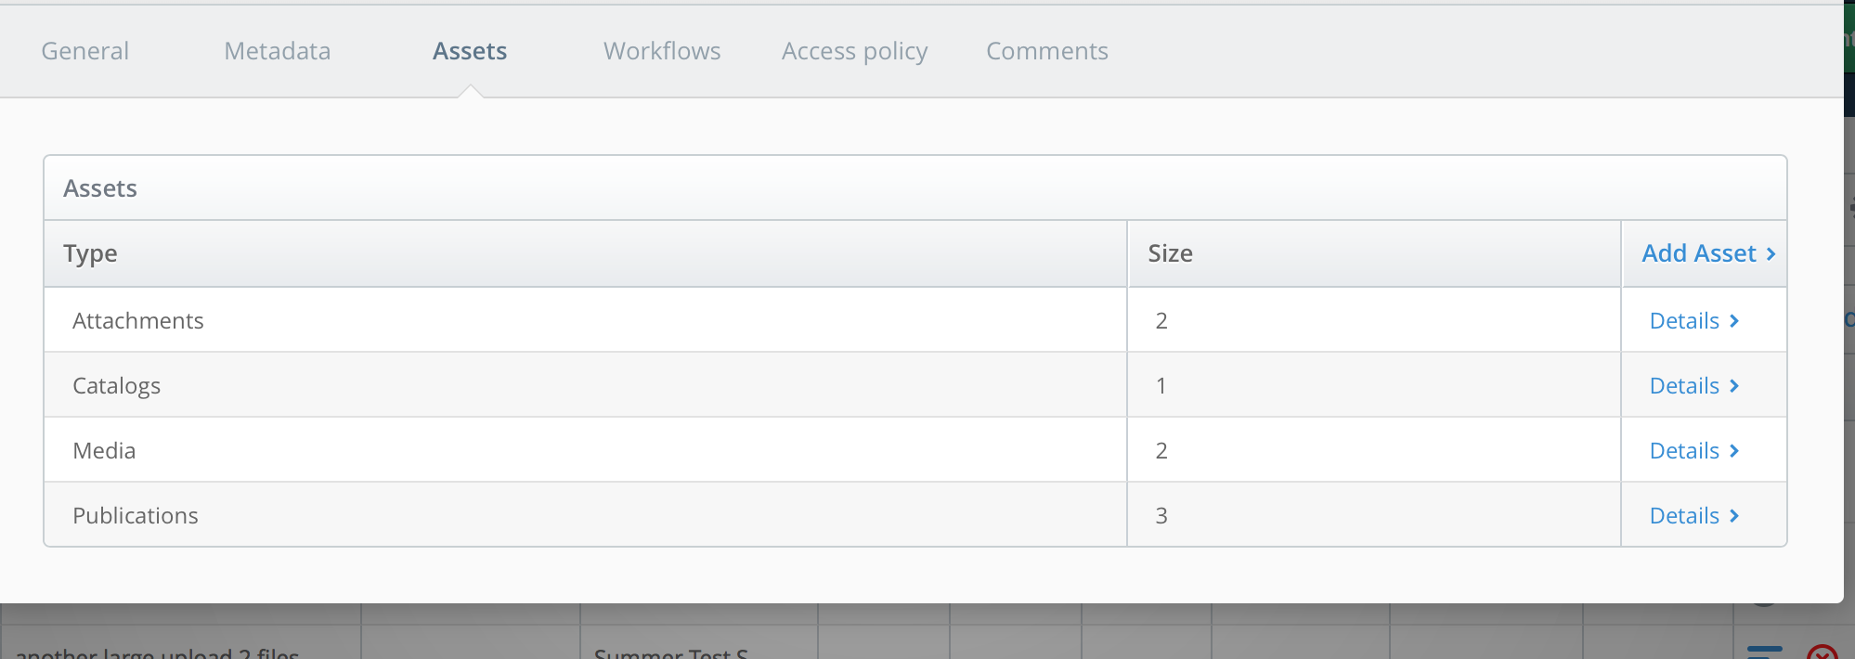
Task: Click the Size column header
Action: (x=1170, y=253)
